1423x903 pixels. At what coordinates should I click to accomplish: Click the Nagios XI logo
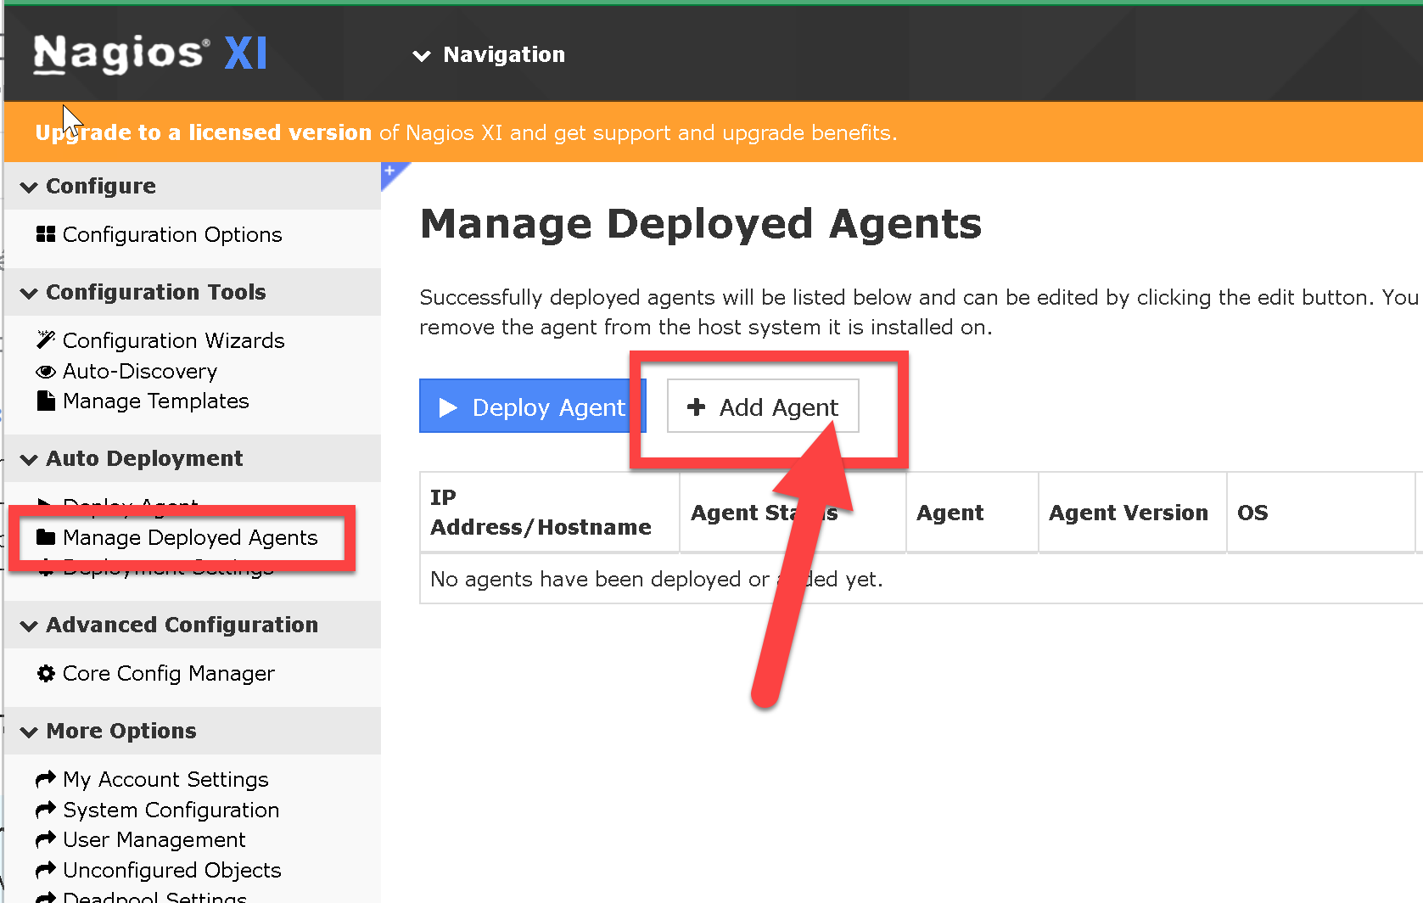(x=150, y=54)
